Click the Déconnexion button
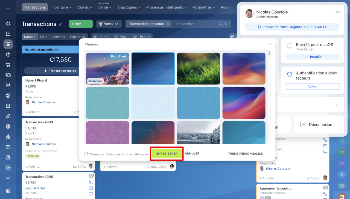 click(319, 125)
